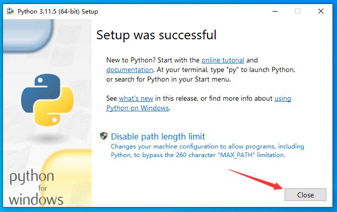
Task: Click the blue and yellow Python logo
Action: pyautogui.click(x=46, y=99)
